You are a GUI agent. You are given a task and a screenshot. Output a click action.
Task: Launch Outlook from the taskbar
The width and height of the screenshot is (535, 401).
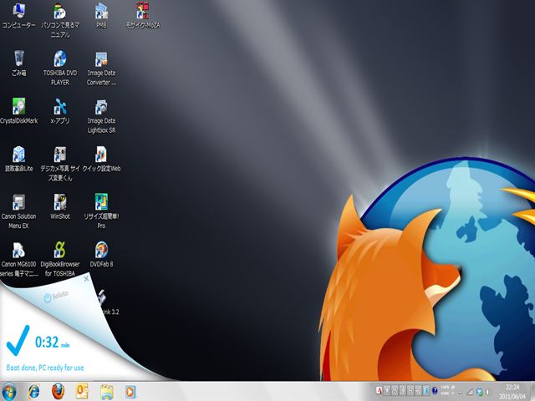(x=82, y=391)
